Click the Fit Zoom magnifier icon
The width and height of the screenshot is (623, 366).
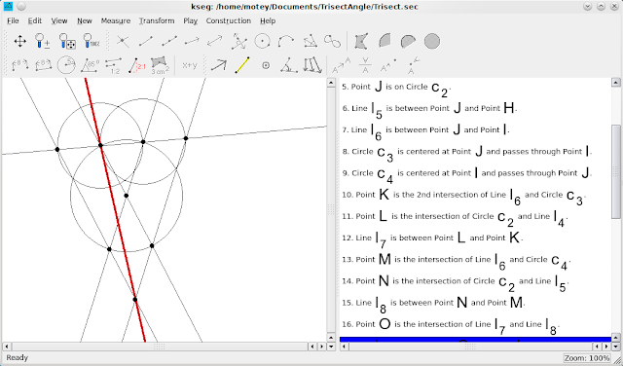67,41
